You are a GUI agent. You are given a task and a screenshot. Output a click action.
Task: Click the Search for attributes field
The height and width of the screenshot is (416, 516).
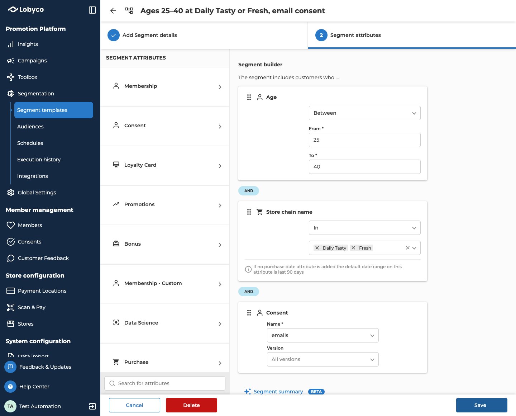point(165,383)
